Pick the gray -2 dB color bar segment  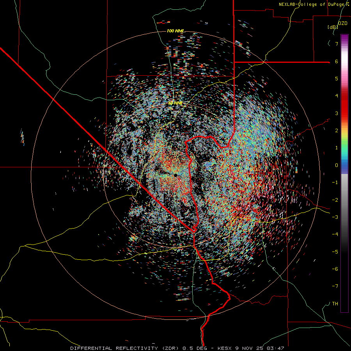coord(344,200)
